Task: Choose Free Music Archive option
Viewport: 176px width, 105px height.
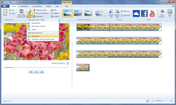Action: [x=43, y=26]
